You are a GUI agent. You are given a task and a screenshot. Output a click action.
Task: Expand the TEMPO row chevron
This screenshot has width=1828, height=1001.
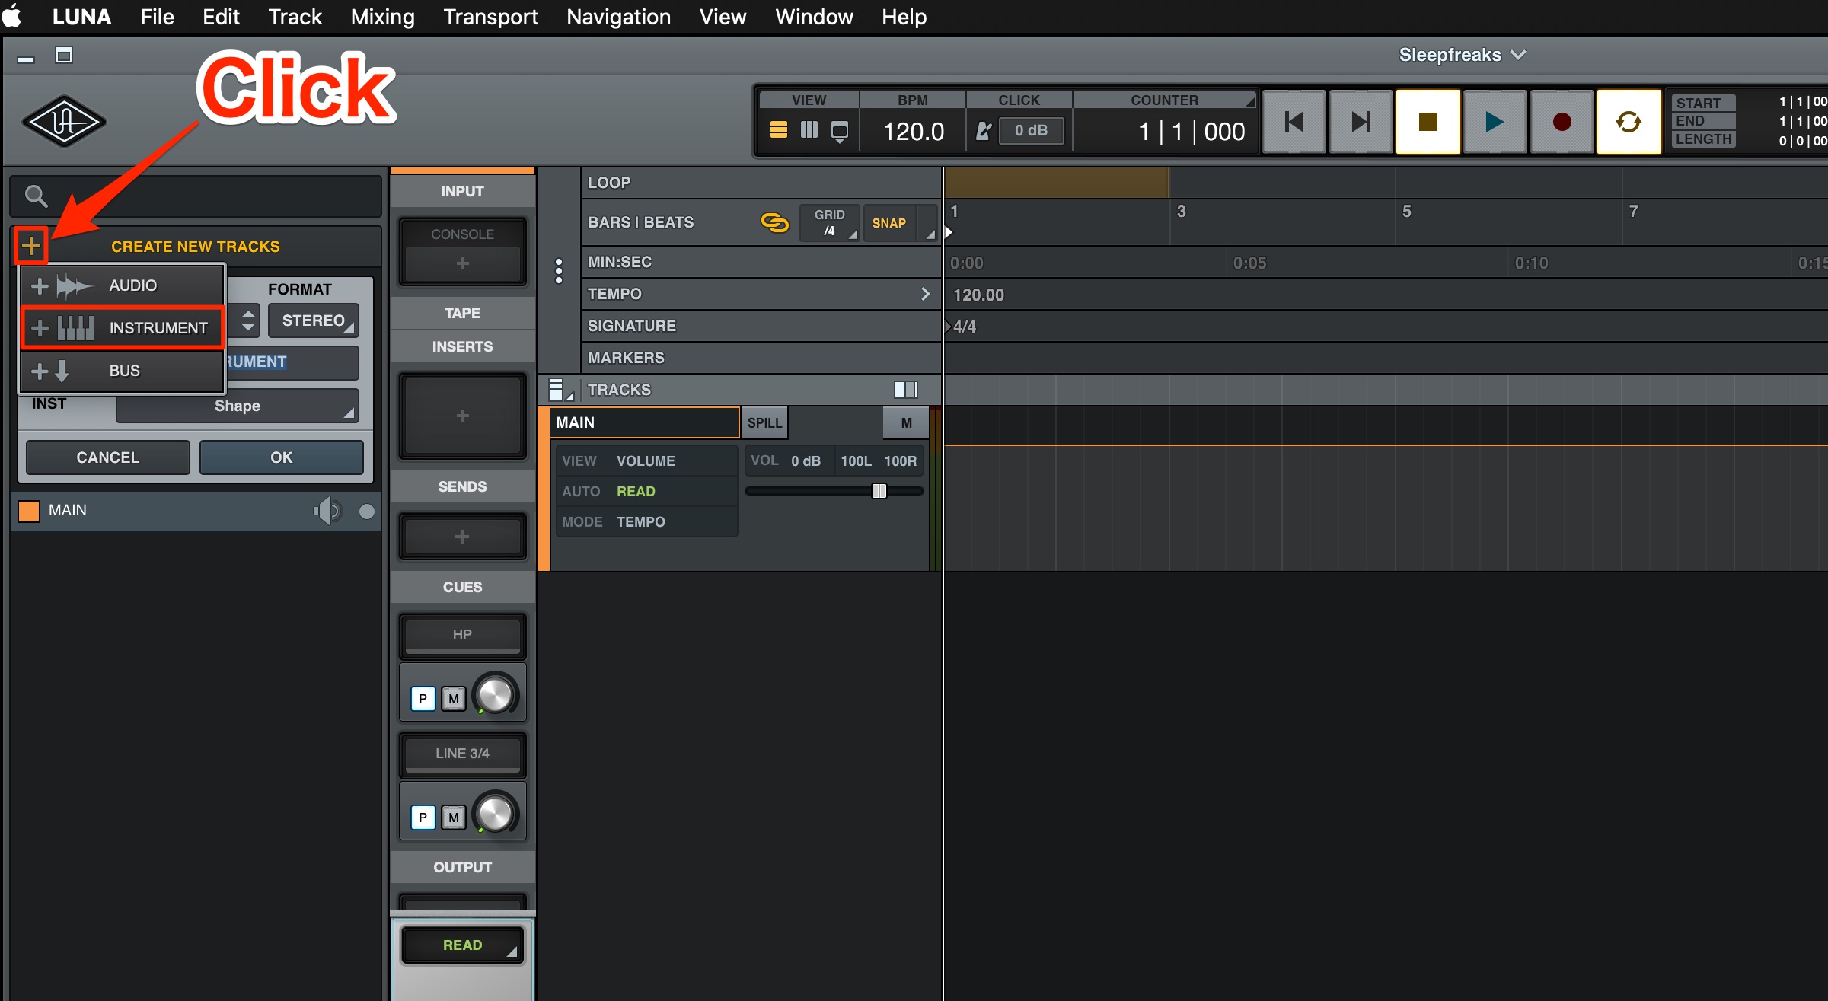coord(925,294)
